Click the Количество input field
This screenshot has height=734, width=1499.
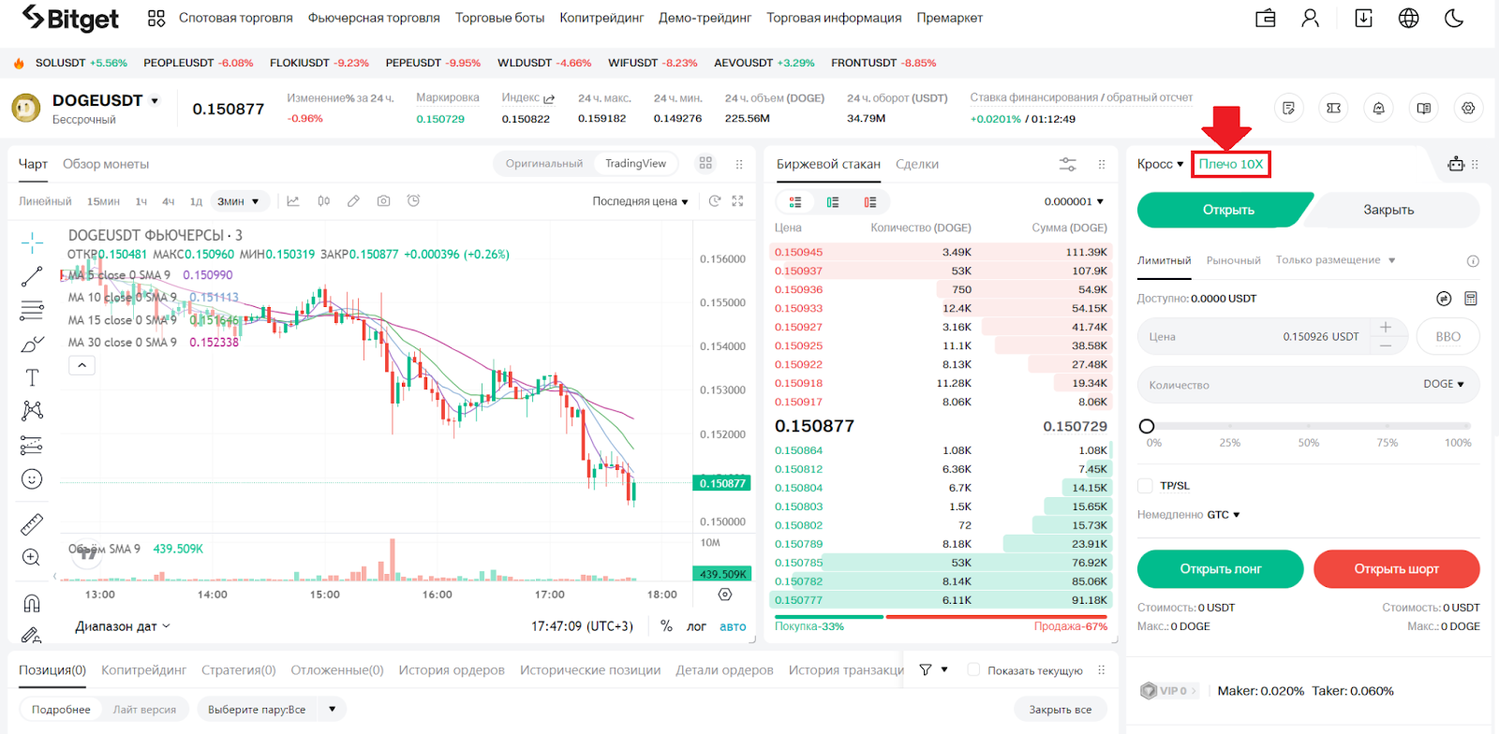point(1274,385)
